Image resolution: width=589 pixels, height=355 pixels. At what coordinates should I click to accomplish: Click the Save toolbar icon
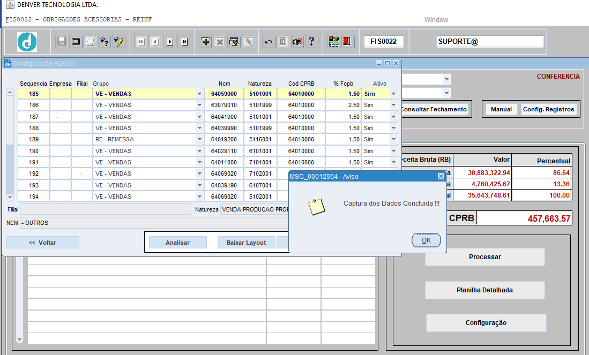[x=62, y=41]
